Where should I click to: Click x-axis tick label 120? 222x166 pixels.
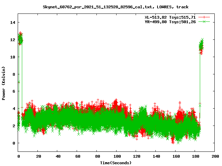click(x=137, y=156)
